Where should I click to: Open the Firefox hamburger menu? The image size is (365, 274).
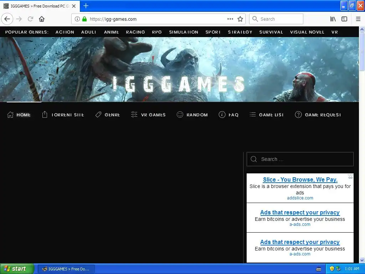pyautogui.click(x=358, y=19)
